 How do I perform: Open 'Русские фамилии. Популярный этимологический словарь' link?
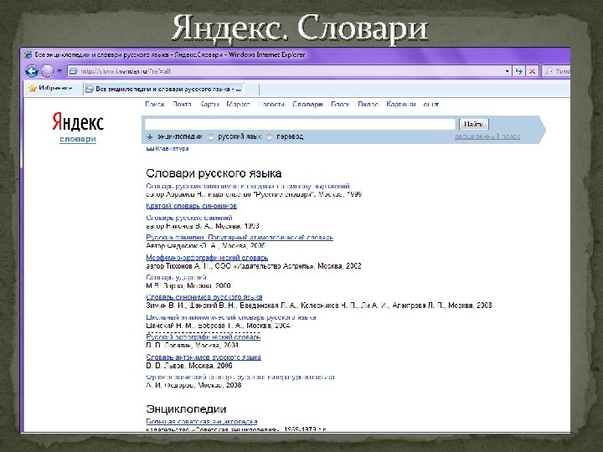coord(240,238)
